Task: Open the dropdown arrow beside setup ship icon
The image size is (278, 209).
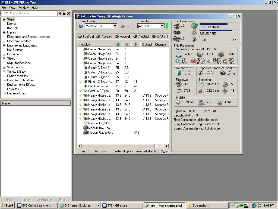Action: click(x=128, y=27)
